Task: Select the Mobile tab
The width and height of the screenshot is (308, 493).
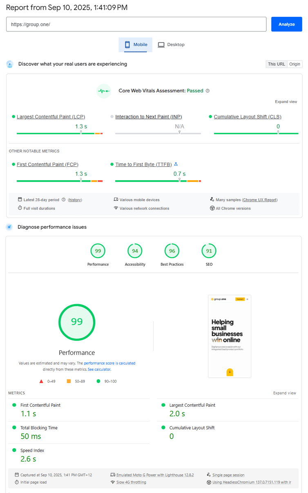Action: pos(136,45)
